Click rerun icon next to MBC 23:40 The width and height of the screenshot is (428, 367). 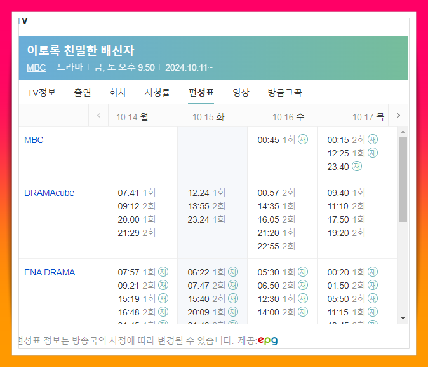coord(356,166)
